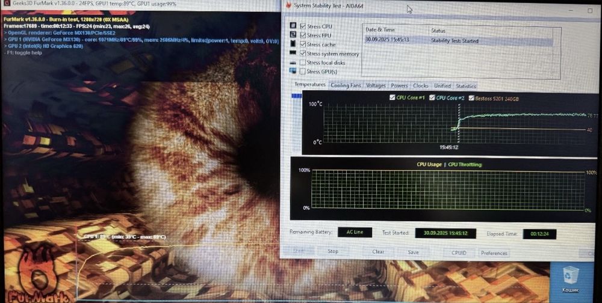Switch to the Temperatures tab

[x=310, y=84]
